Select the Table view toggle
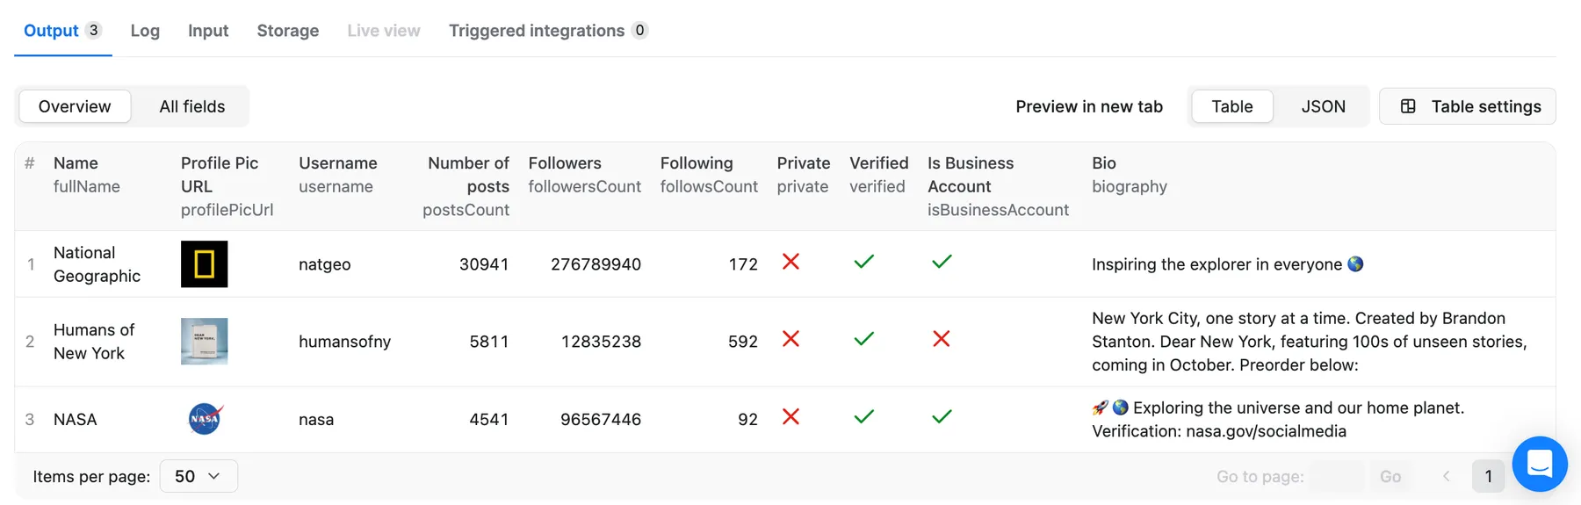Screen dimensions: 1581x505 tap(1231, 106)
